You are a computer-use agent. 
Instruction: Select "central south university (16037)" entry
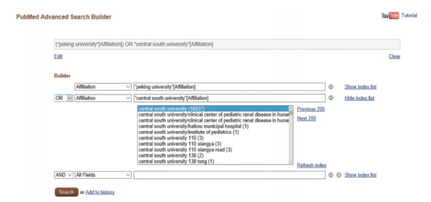[x=213, y=109]
